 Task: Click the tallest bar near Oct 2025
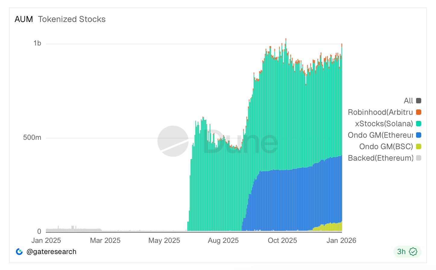coord(286,60)
